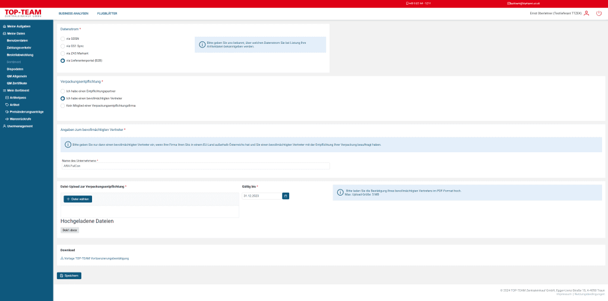Click the user profile icon

point(586,13)
